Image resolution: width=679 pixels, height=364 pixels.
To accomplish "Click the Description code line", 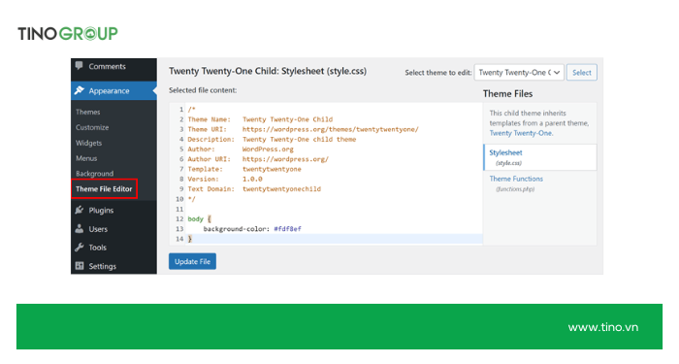I will coord(272,139).
